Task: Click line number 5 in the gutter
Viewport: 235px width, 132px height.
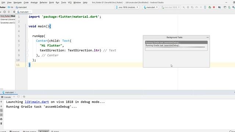Action: point(19,36)
